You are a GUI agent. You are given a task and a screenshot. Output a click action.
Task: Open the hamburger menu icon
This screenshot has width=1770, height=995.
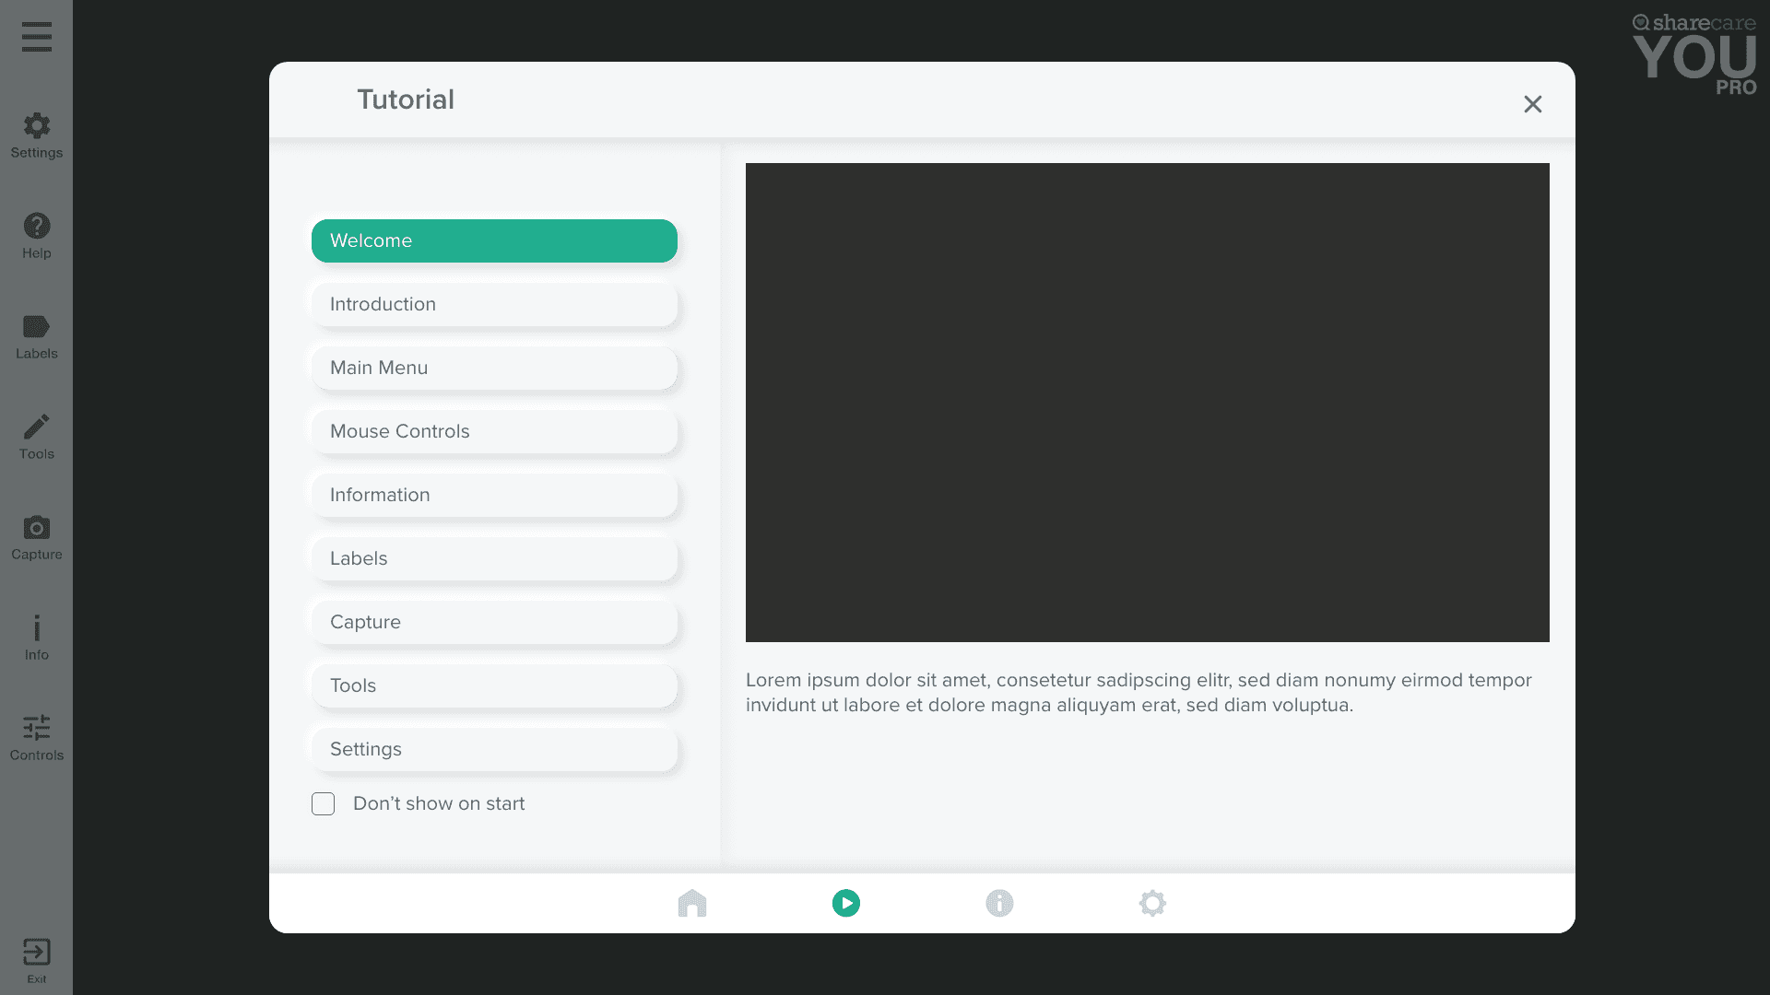pos(37,37)
